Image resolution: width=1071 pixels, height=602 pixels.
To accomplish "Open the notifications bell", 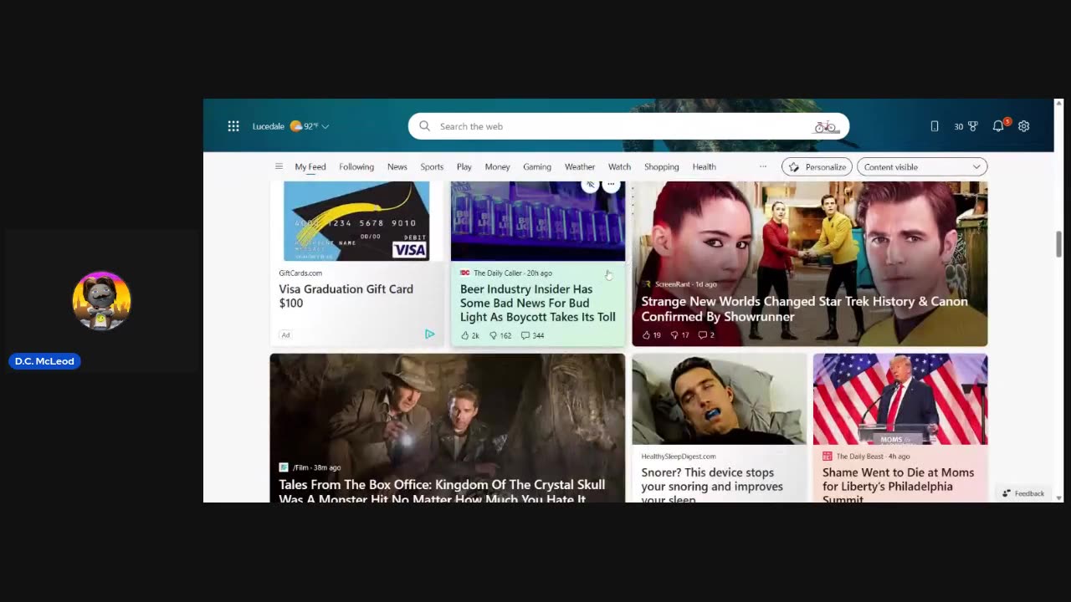I will click(x=998, y=126).
